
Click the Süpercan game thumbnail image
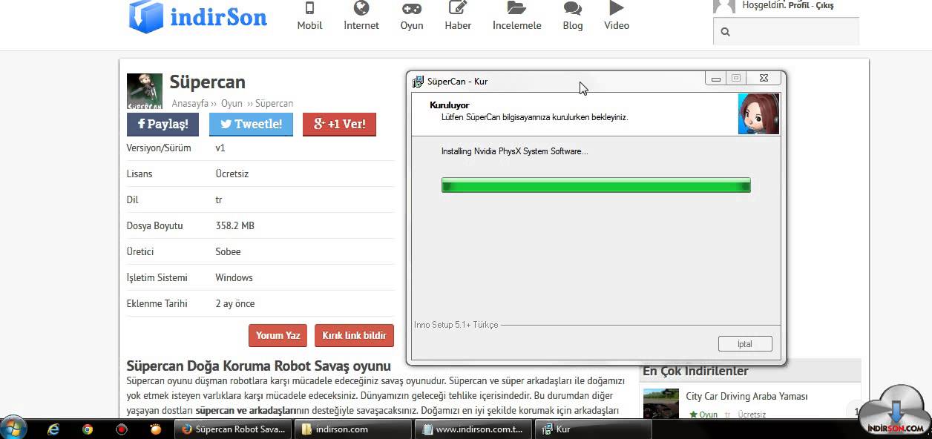(x=145, y=91)
